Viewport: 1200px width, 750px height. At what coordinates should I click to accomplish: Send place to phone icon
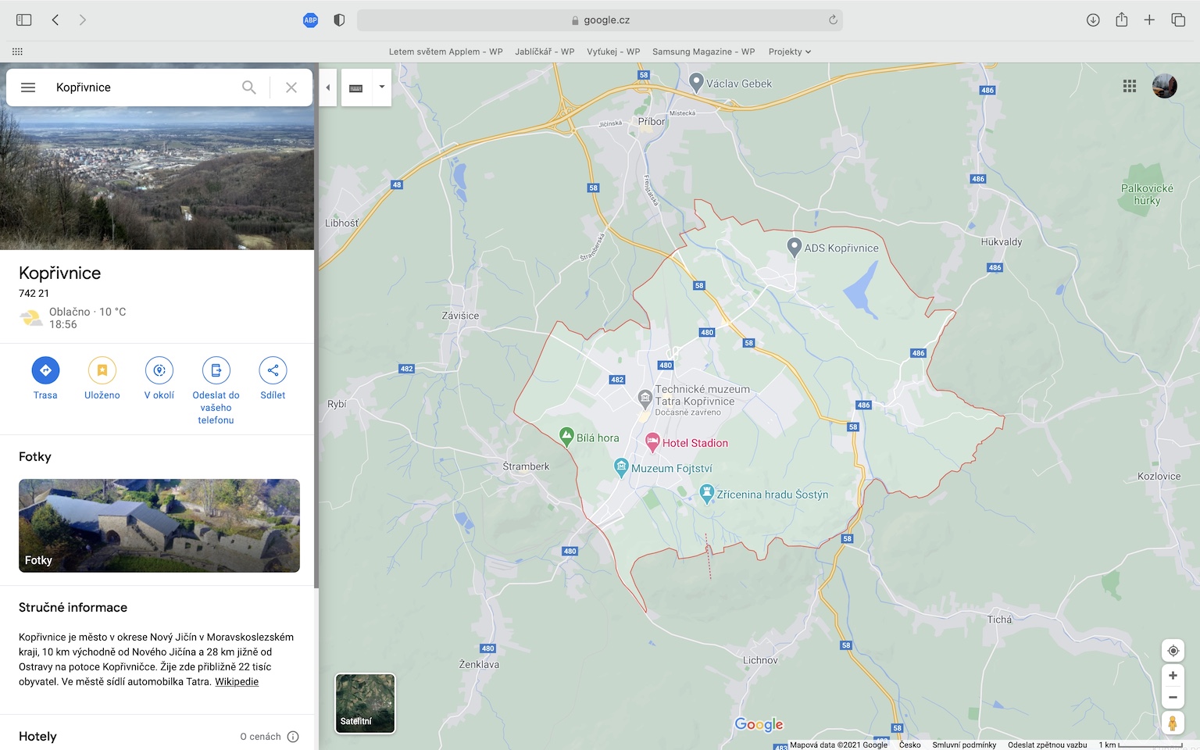(x=216, y=370)
